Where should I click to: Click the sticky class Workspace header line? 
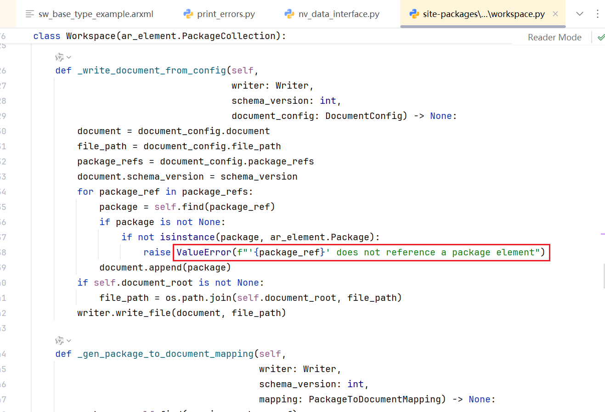(159, 36)
